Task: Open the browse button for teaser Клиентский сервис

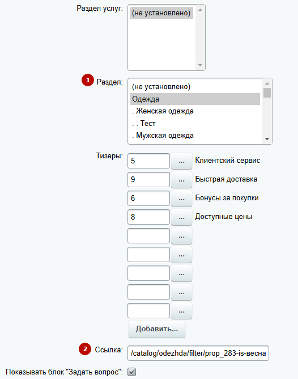Action: pyautogui.click(x=181, y=161)
